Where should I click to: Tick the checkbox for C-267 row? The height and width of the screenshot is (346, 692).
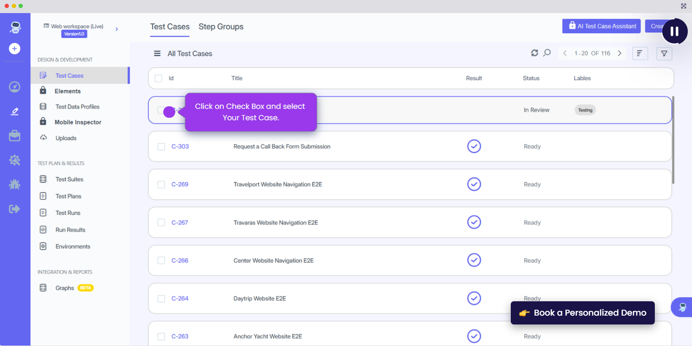pyautogui.click(x=161, y=222)
